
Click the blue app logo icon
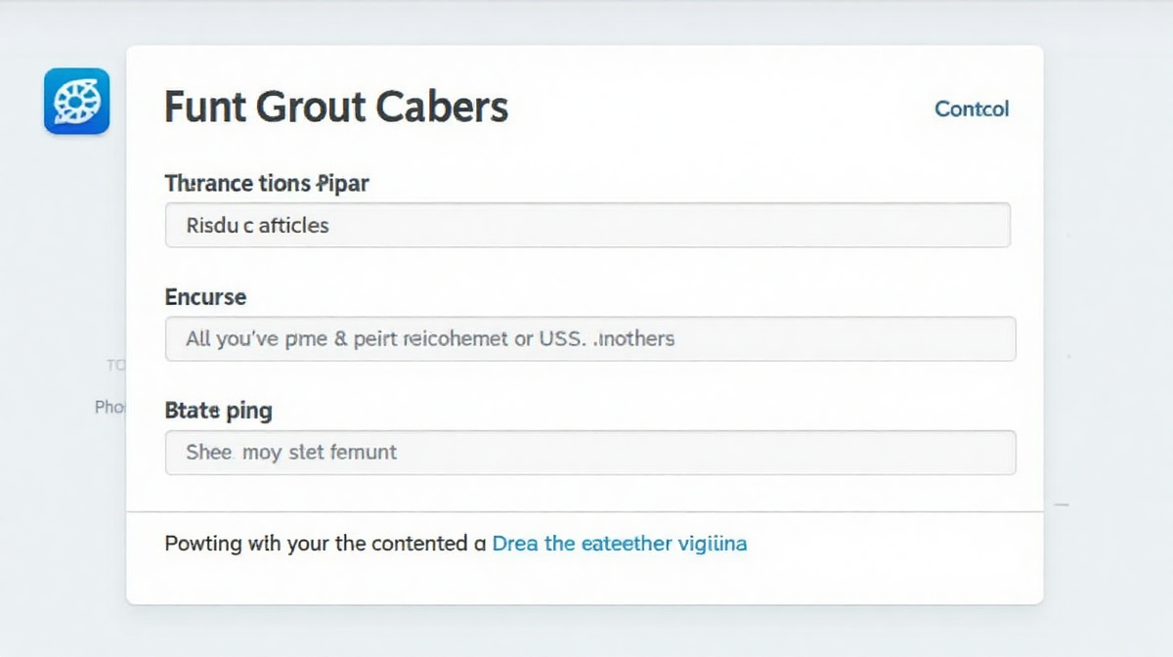point(76,101)
